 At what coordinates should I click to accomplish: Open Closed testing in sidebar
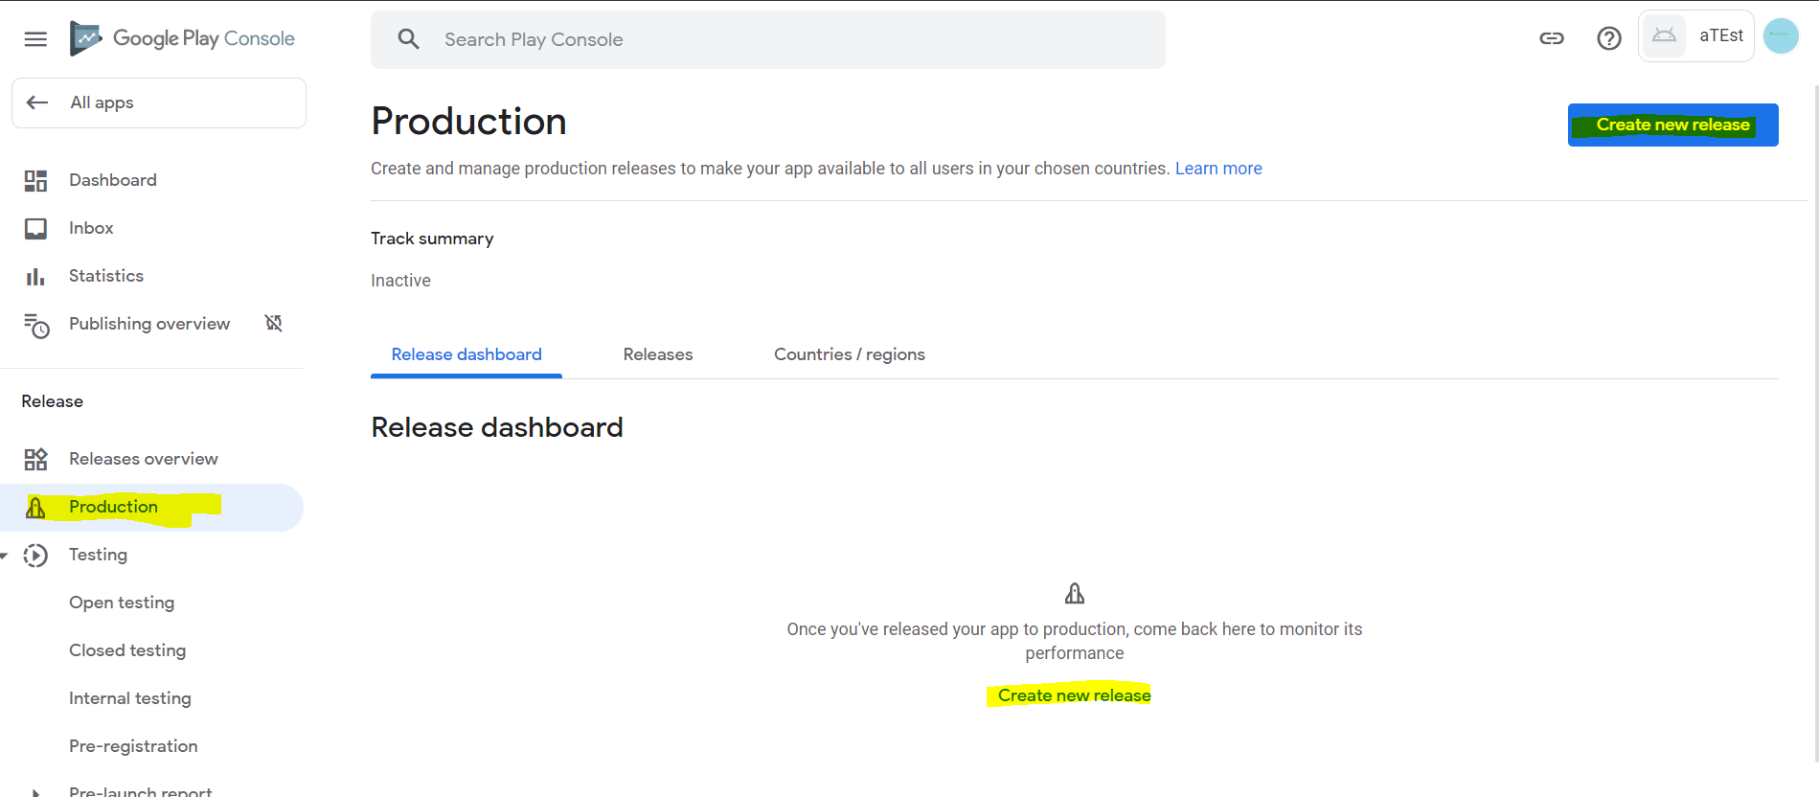pyautogui.click(x=127, y=650)
